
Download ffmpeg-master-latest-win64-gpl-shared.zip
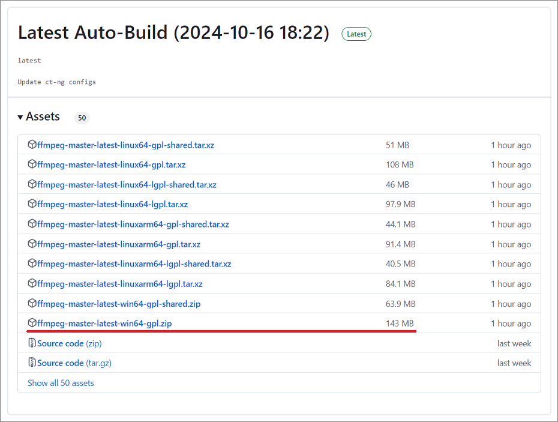point(119,304)
